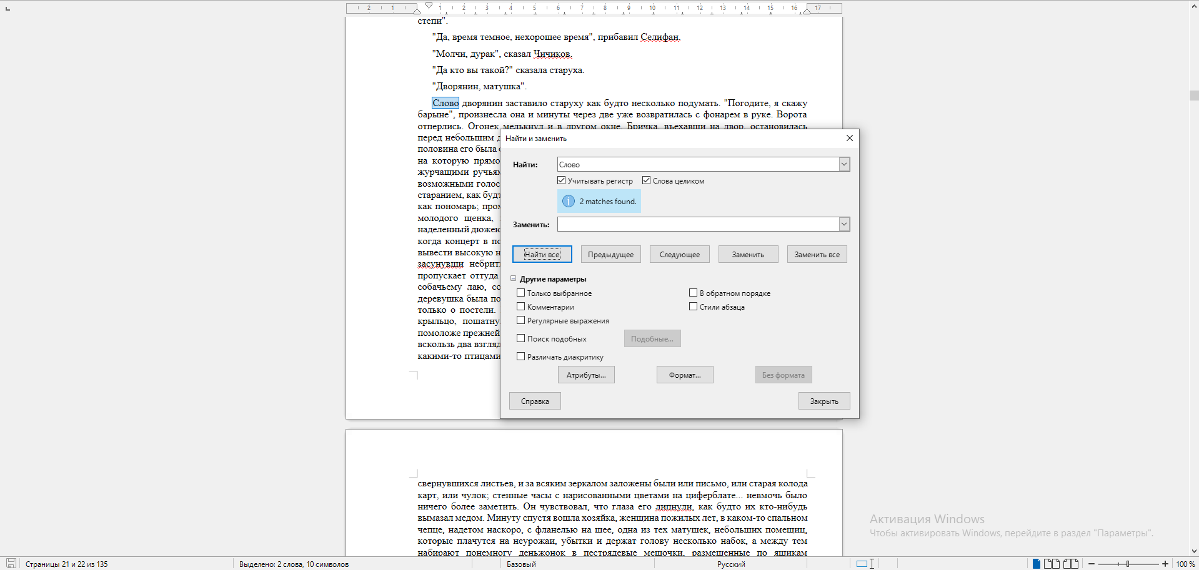Screen dimensions: 1199x570
Task: Enable the 'Регулярные выражения' checkbox
Action: 520,320
